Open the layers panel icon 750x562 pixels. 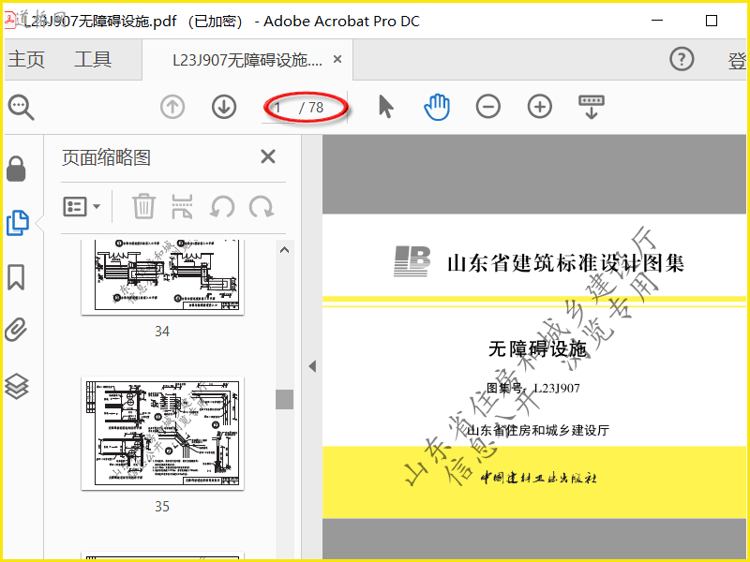tap(17, 386)
